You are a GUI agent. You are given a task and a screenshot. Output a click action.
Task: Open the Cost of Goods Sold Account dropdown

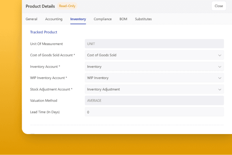point(154,55)
